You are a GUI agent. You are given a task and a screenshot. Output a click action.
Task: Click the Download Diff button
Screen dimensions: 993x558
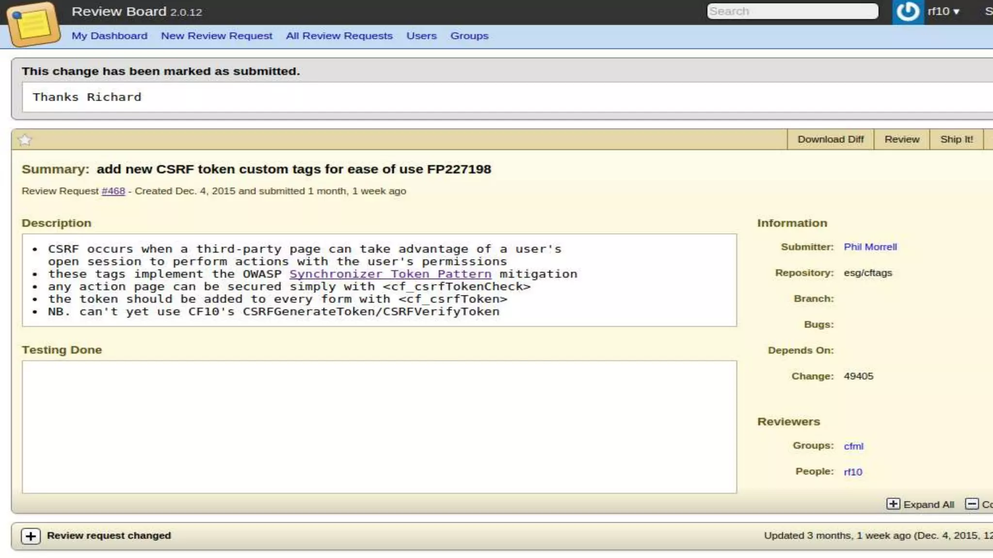[830, 139]
